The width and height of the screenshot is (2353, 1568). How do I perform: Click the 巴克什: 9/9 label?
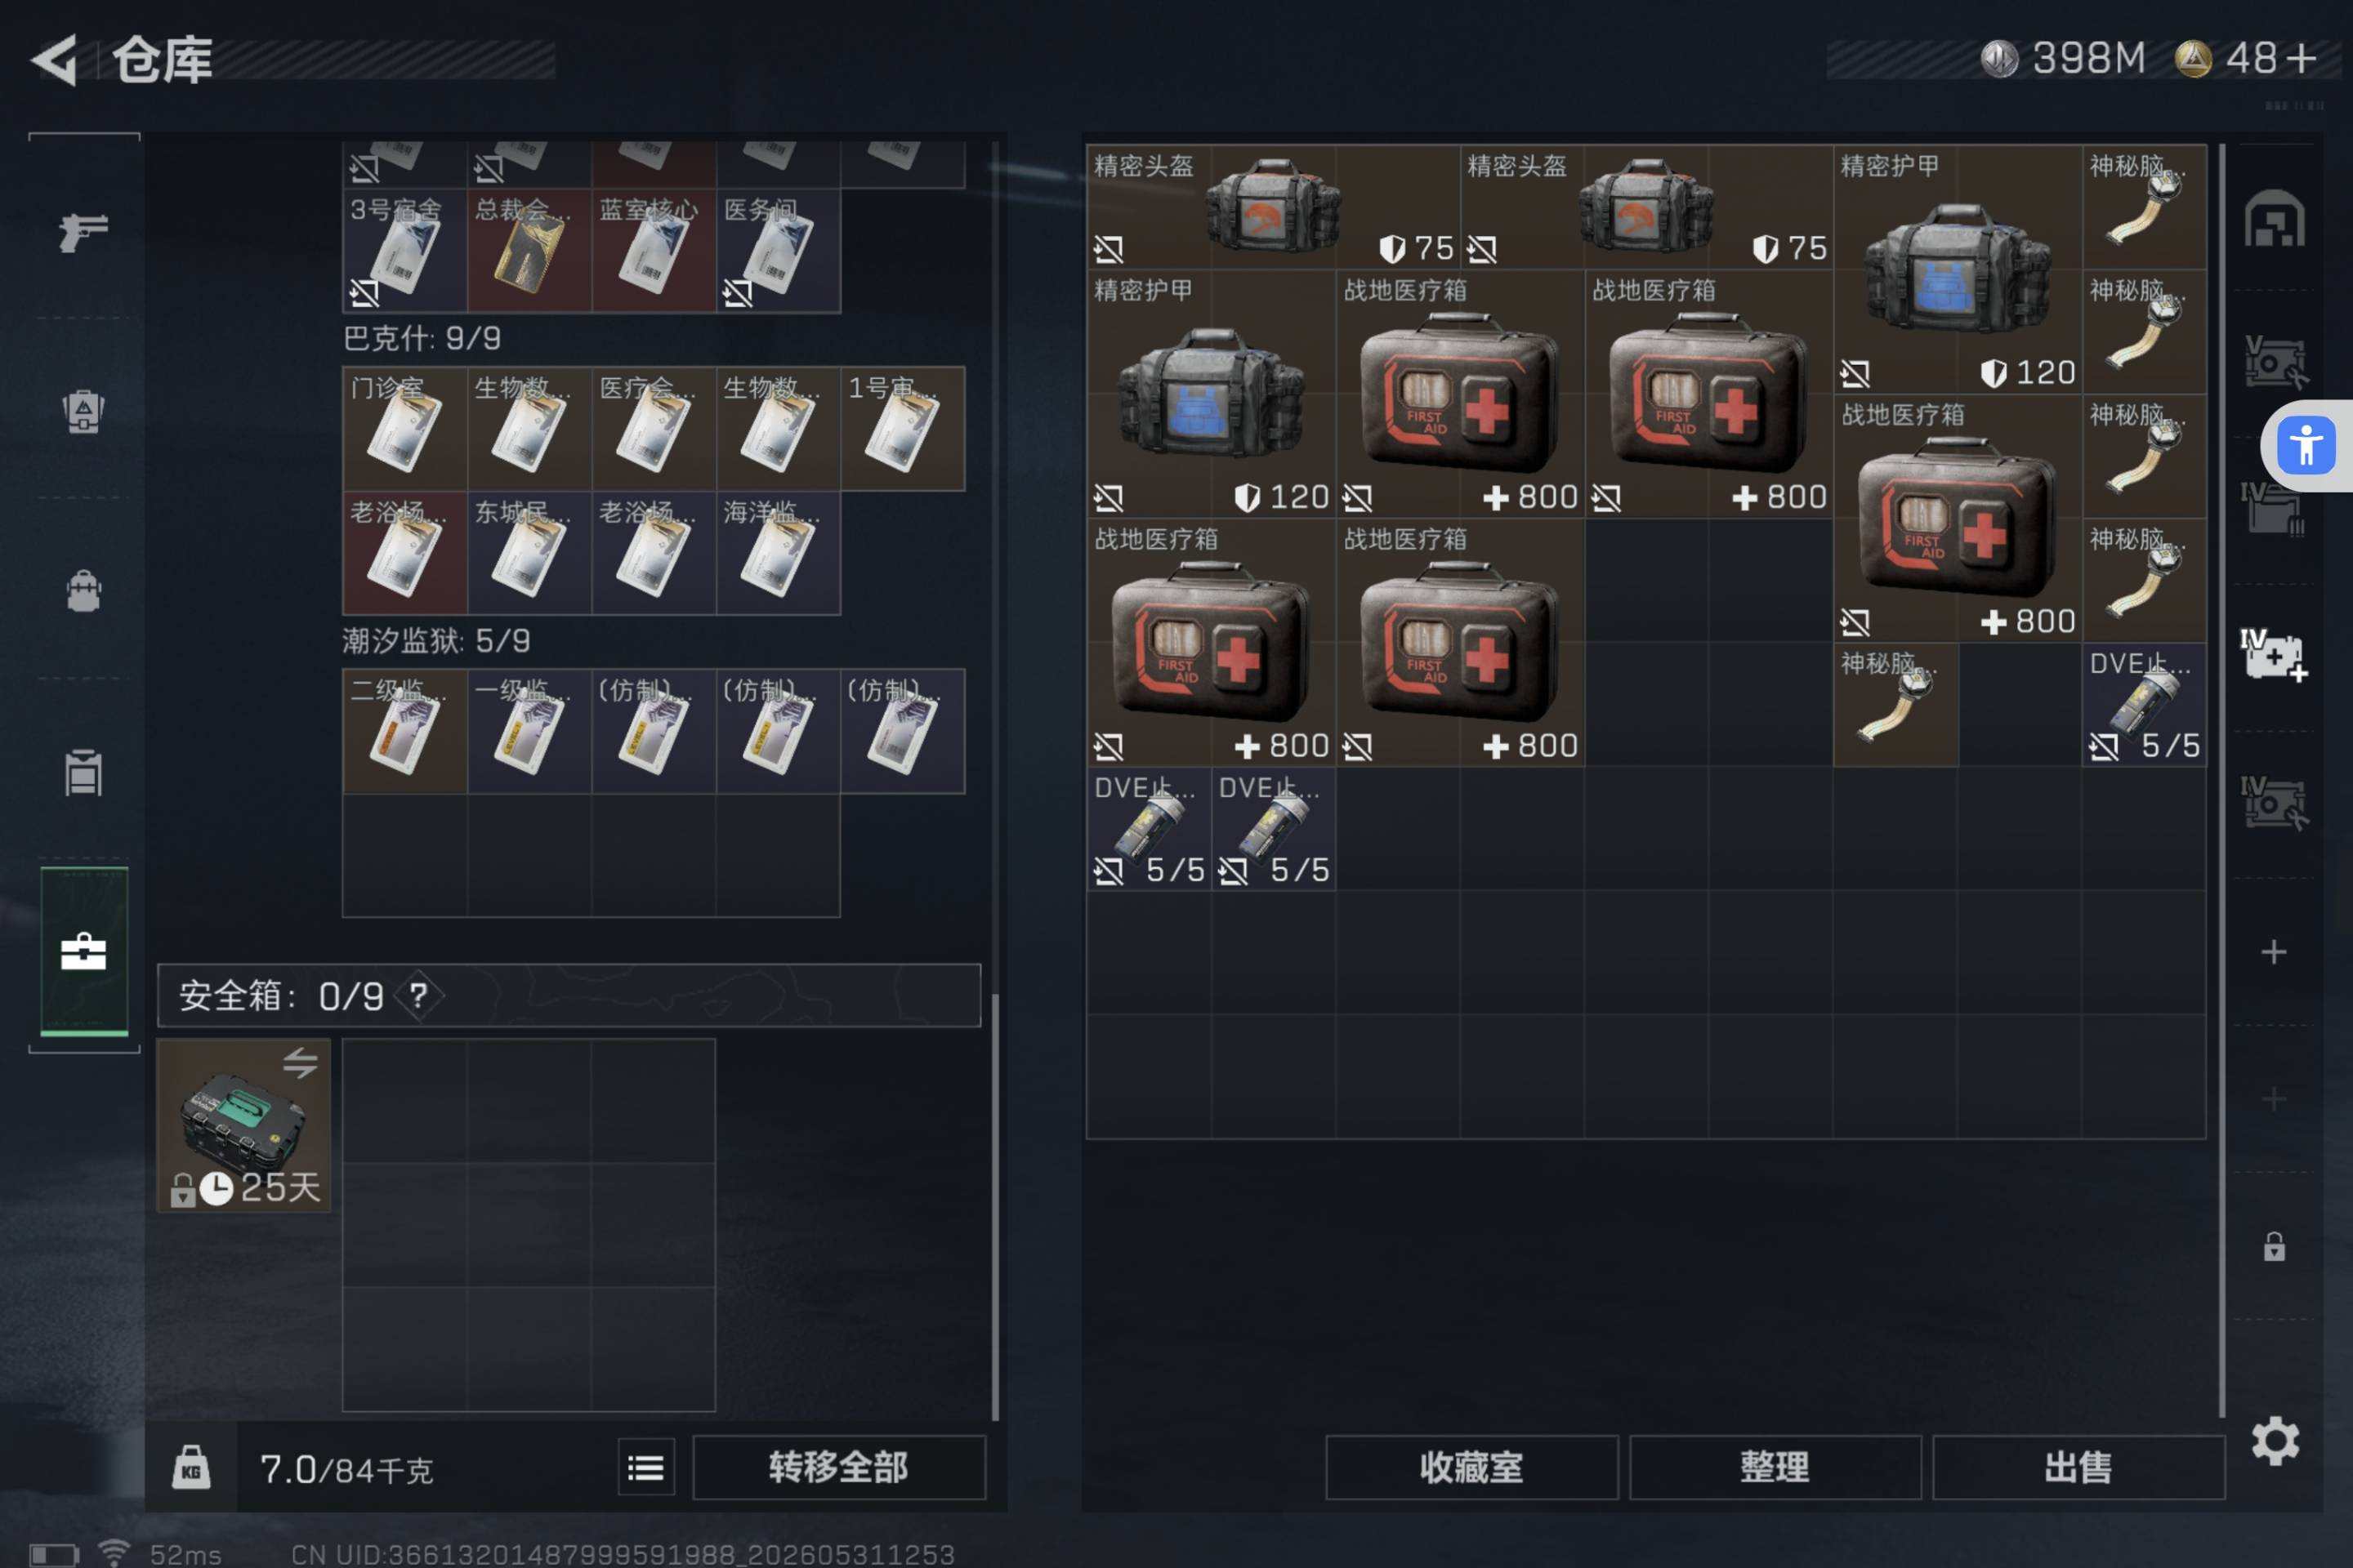point(422,339)
